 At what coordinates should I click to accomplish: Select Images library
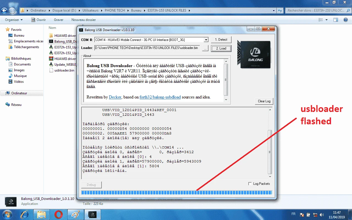coord(16,70)
